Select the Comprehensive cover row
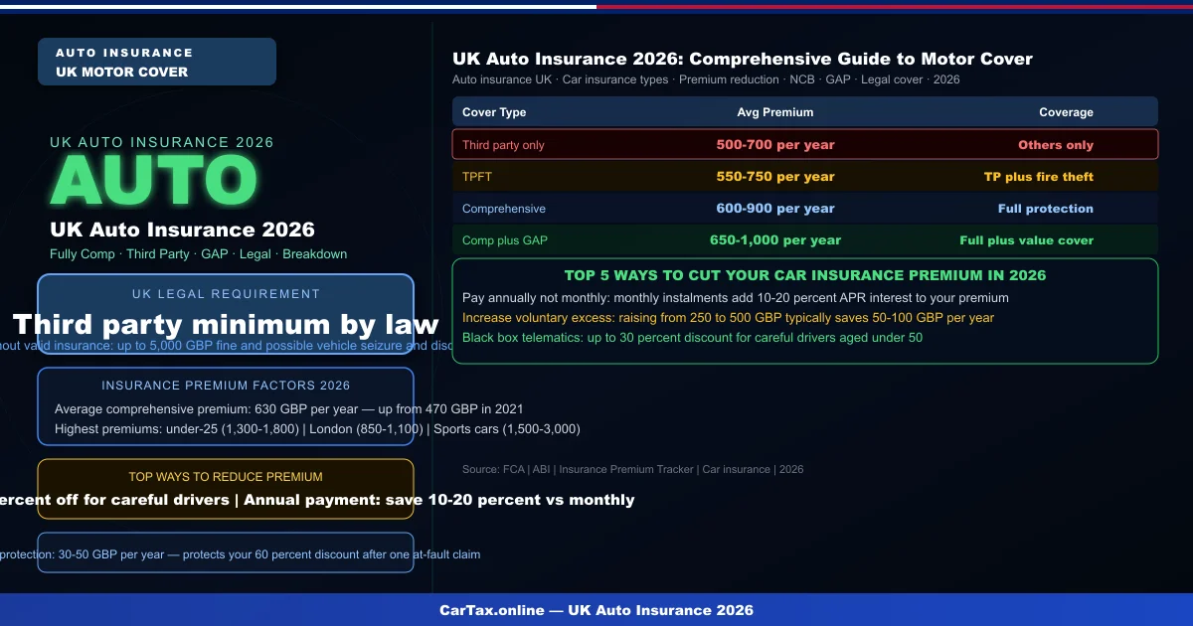The image size is (1193, 626). click(805, 208)
